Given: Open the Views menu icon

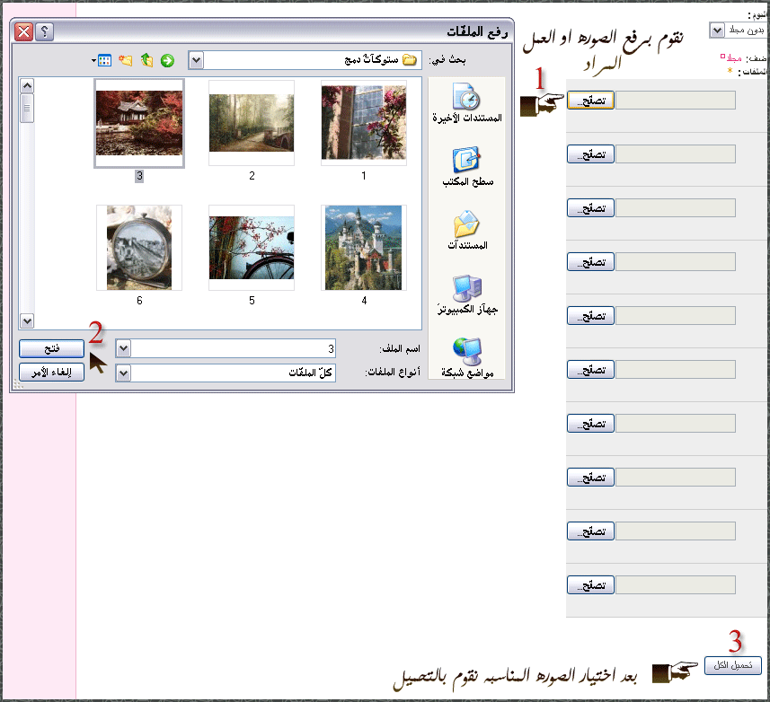Looking at the screenshot, I should click(x=102, y=60).
